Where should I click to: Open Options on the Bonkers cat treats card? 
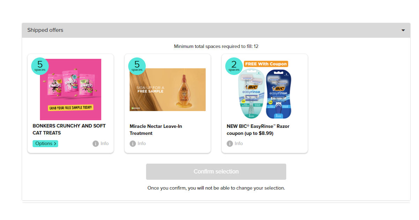click(x=45, y=144)
